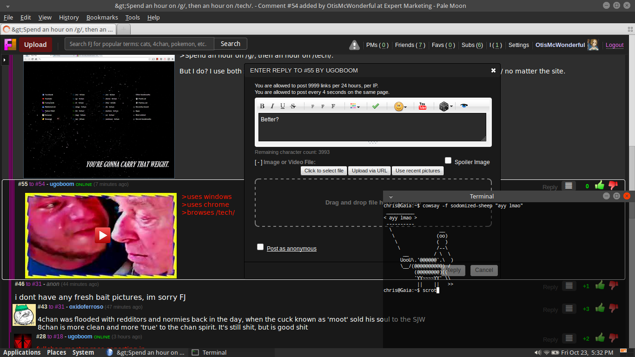Click the Upload via URL button
635x357 pixels.
click(x=369, y=171)
